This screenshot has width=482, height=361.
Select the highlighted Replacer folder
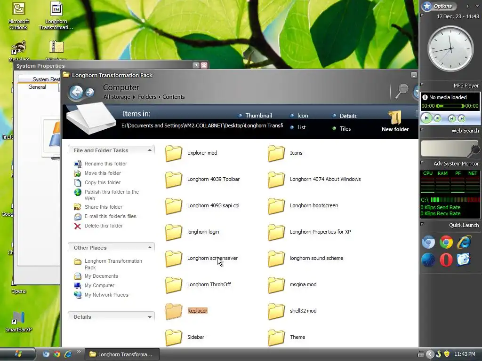click(x=186, y=311)
